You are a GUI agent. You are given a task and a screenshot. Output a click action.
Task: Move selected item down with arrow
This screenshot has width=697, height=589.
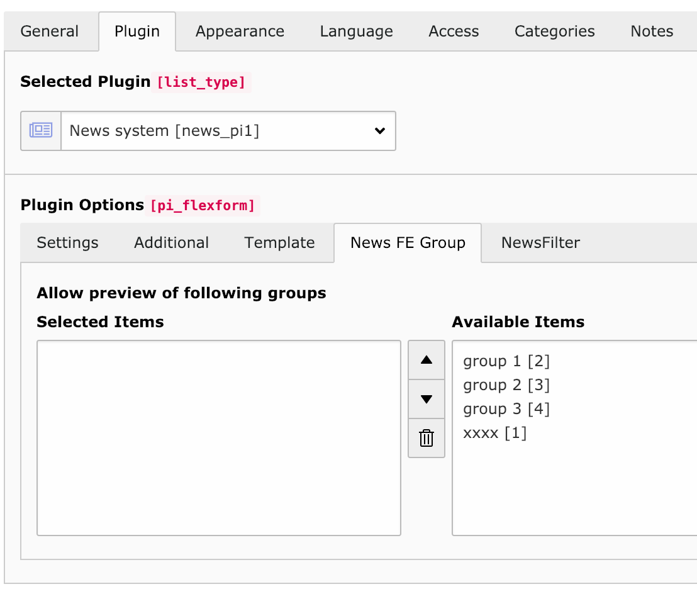click(x=427, y=399)
